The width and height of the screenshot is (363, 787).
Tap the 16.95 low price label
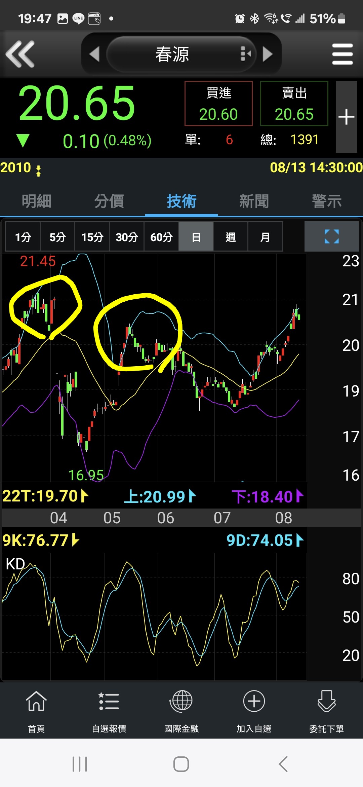tap(86, 475)
